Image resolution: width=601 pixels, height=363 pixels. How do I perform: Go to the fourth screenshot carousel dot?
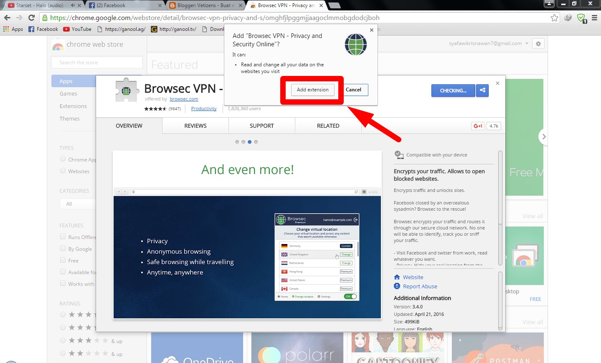pos(256,142)
